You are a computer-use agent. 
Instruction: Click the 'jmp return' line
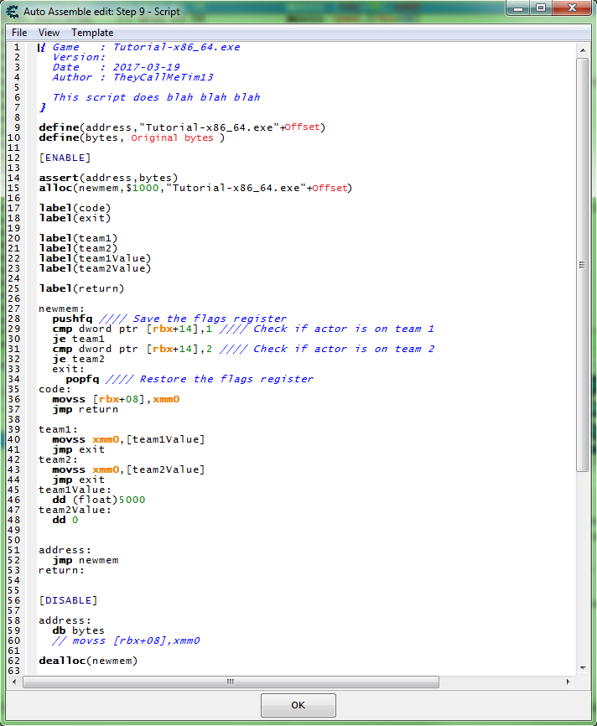(x=86, y=409)
